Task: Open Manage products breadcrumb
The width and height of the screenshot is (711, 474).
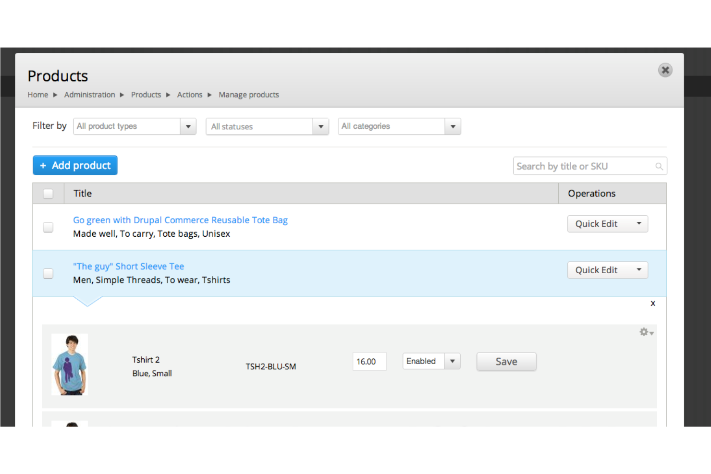Action: (x=249, y=95)
